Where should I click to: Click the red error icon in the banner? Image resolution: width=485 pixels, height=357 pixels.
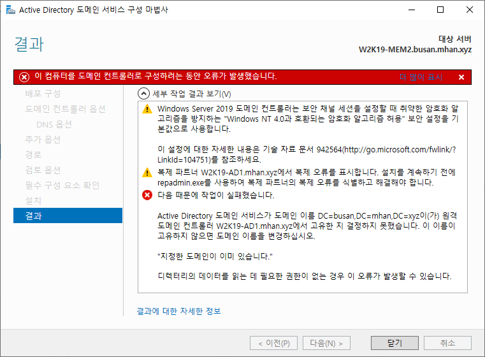pos(24,76)
